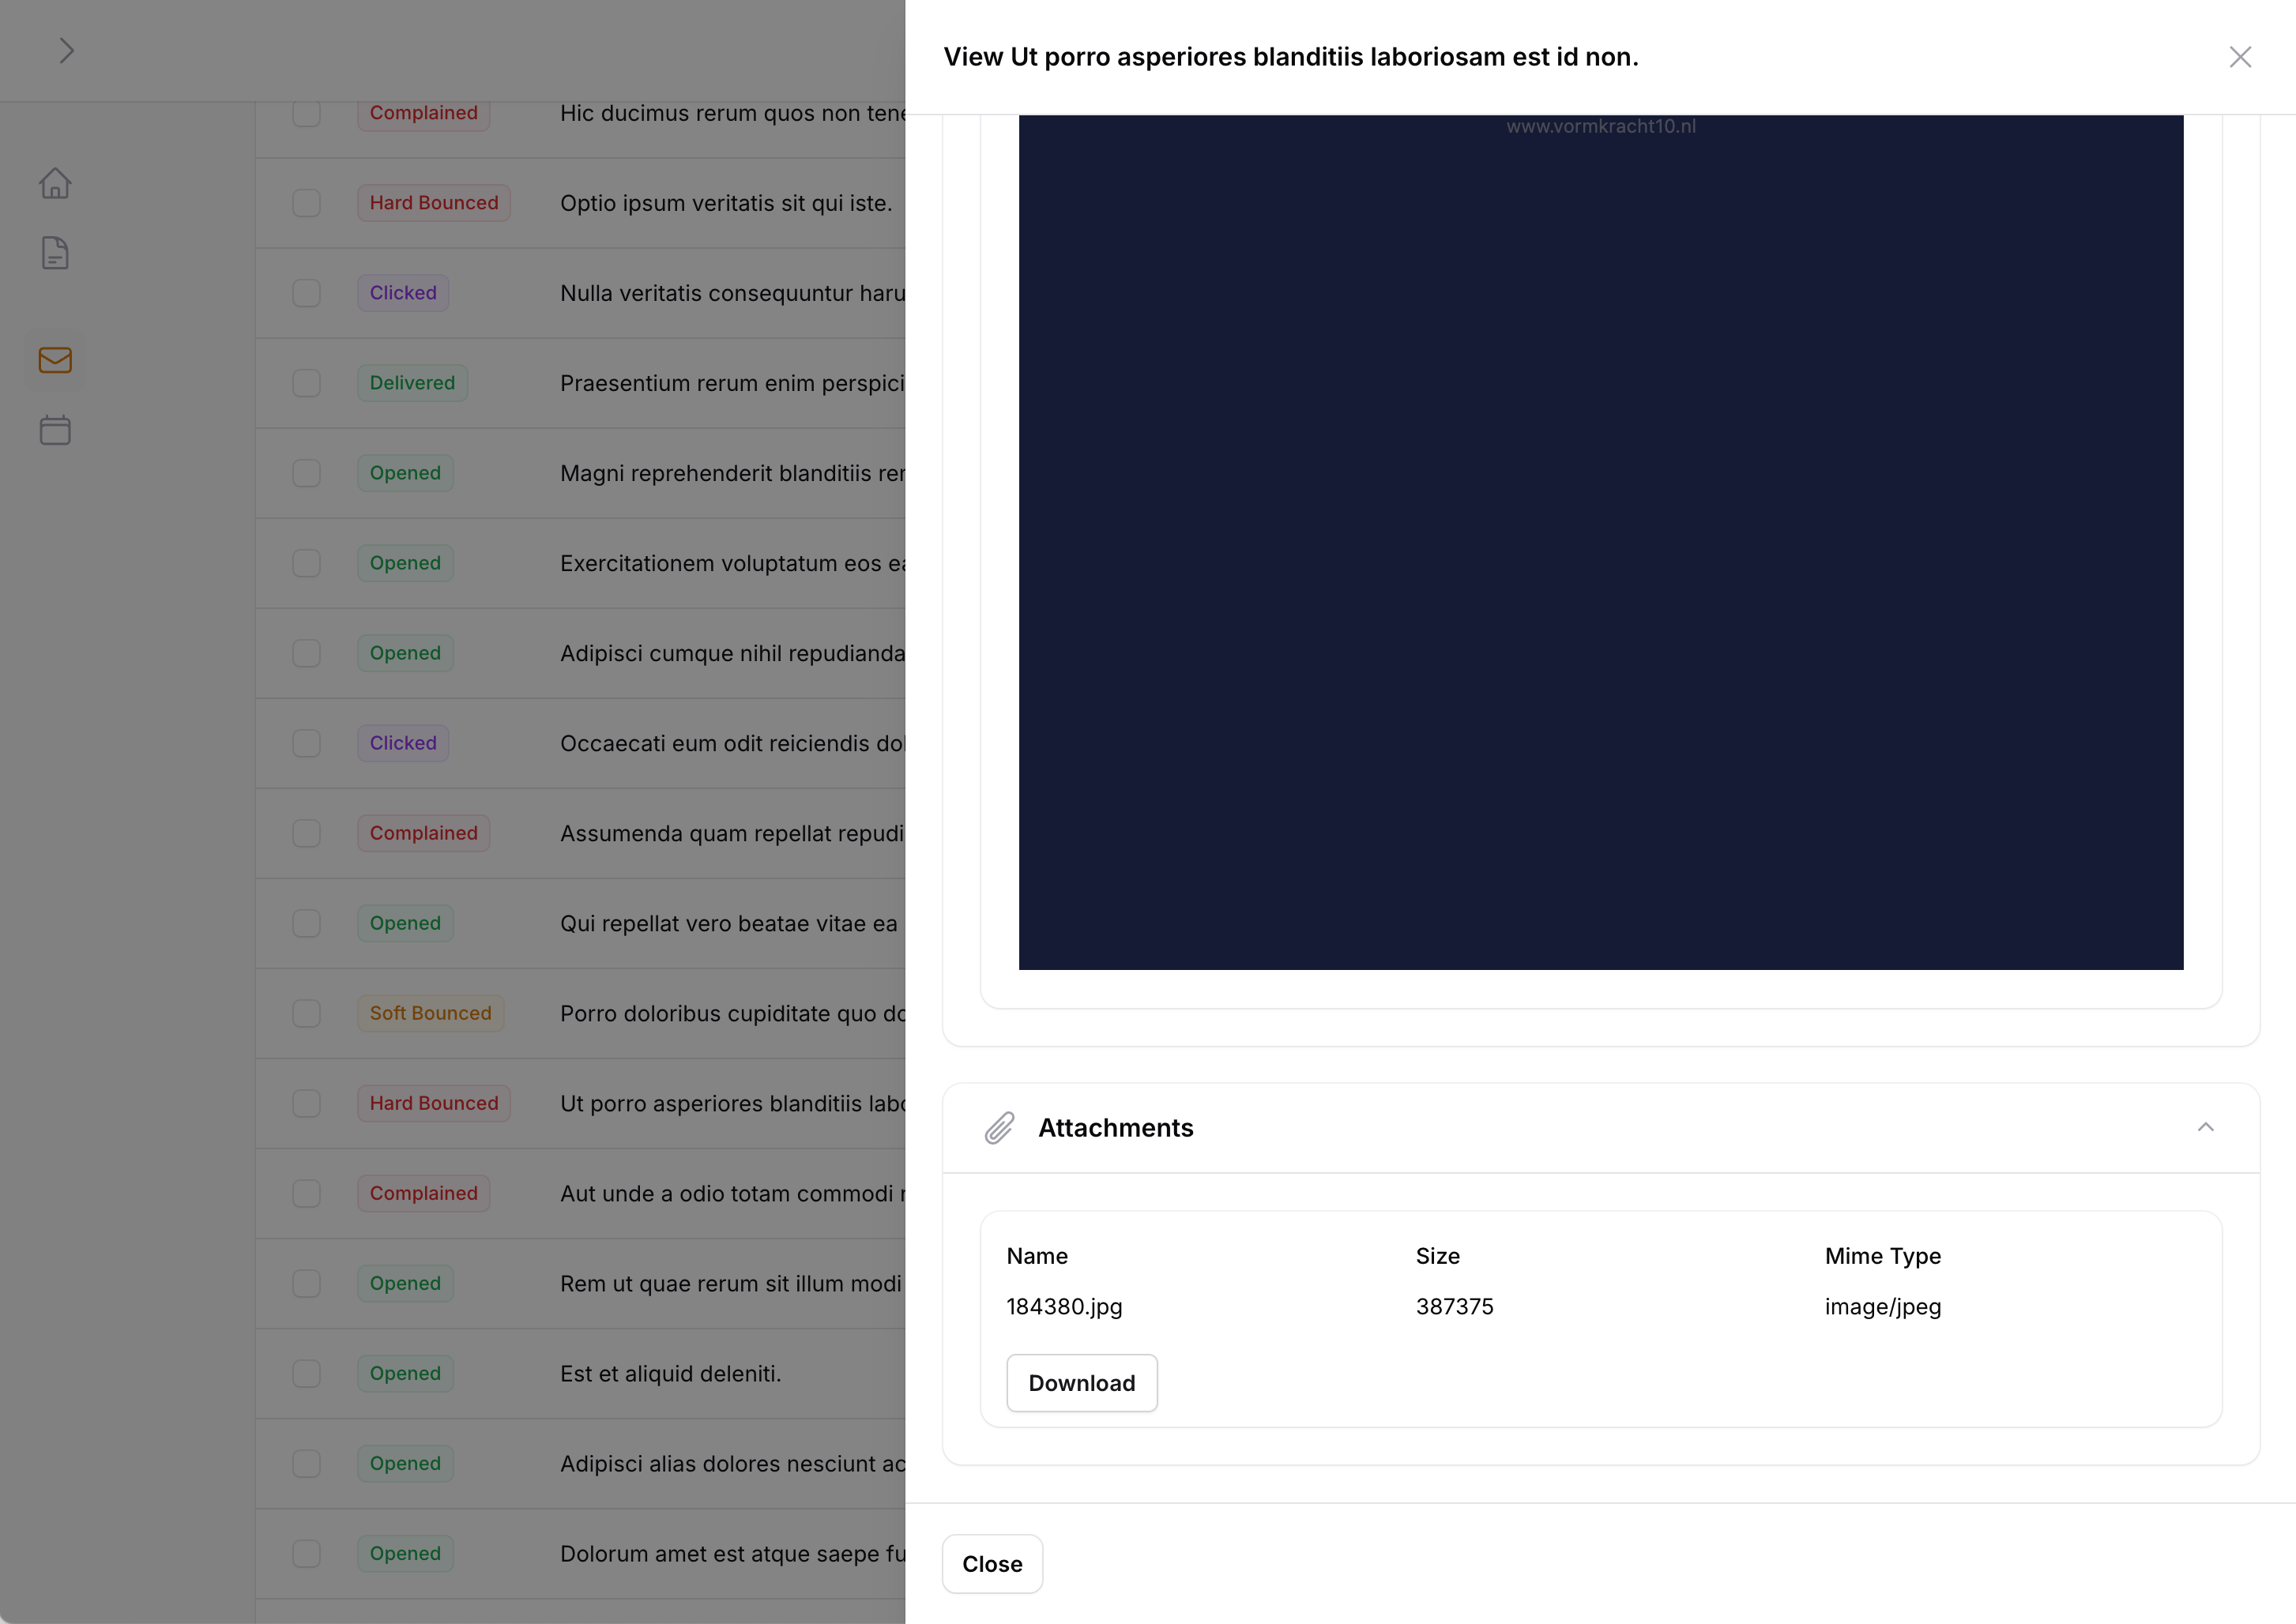Expand sidebar with the top-left chevron arrow
The width and height of the screenshot is (2296, 1624).
66,50
